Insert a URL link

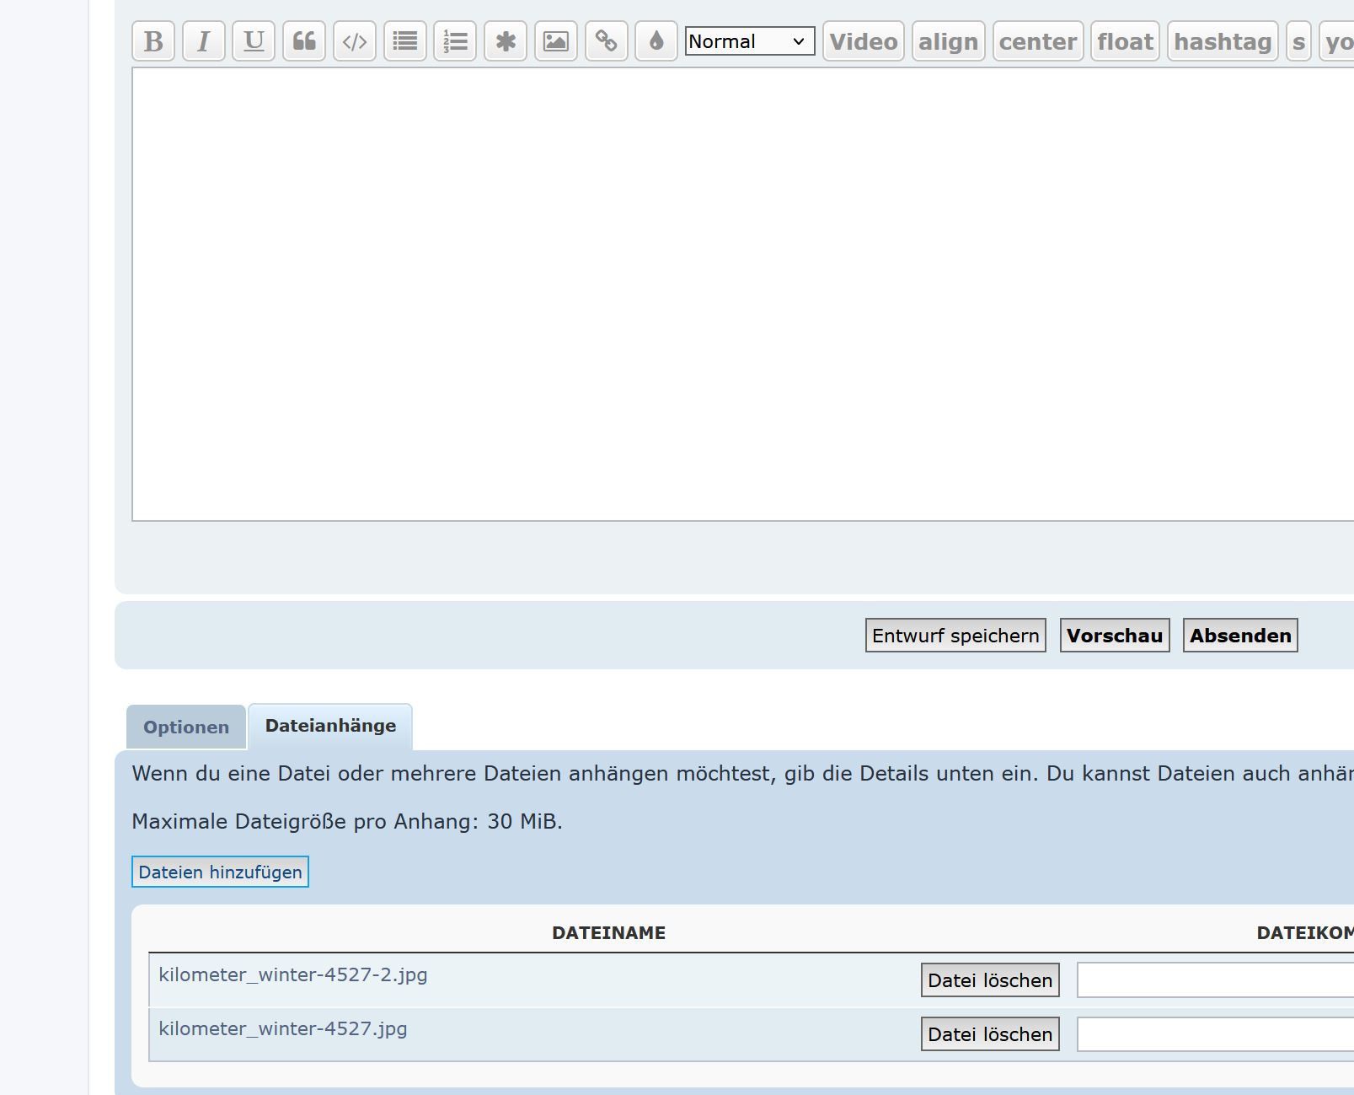point(607,41)
